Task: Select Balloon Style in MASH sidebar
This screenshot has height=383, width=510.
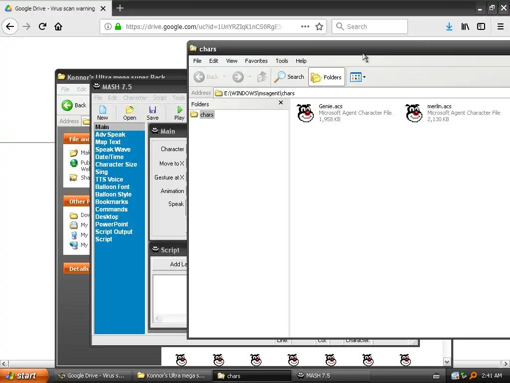Action: [x=114, y=194]
